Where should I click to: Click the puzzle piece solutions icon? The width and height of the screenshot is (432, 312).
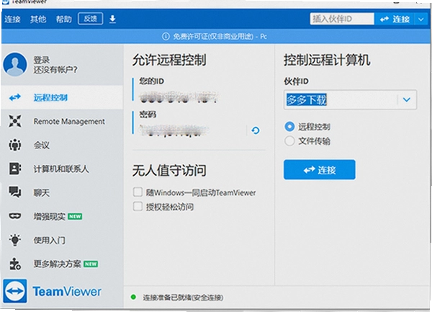pos(15,264)
